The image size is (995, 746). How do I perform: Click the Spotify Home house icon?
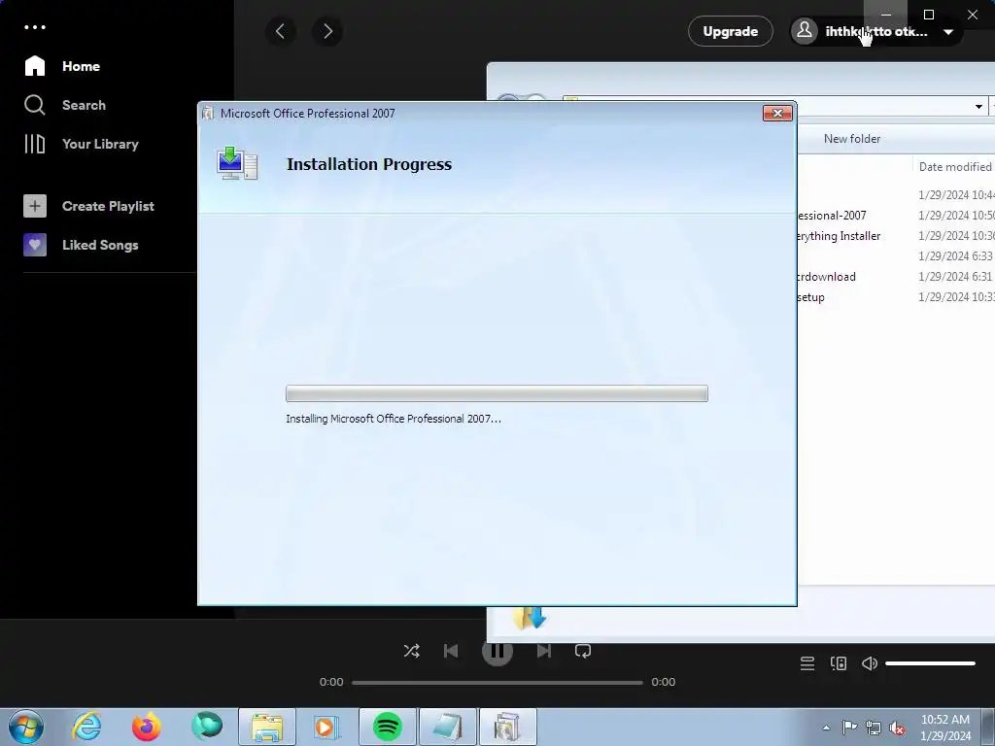(x=35, y=66)
